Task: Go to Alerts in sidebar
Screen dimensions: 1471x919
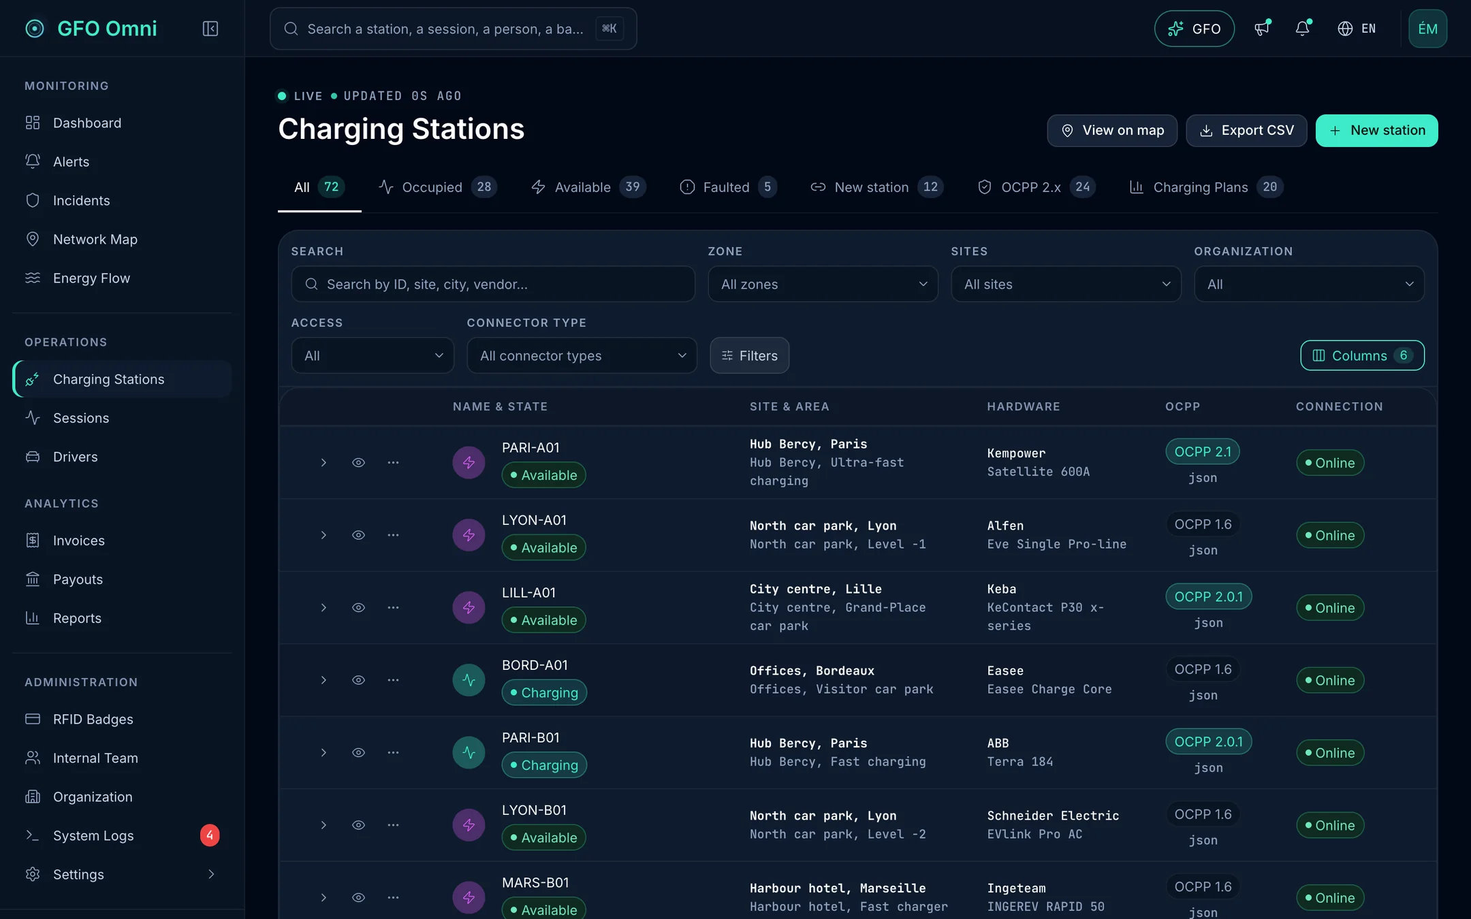Action: tap(123, 162)
